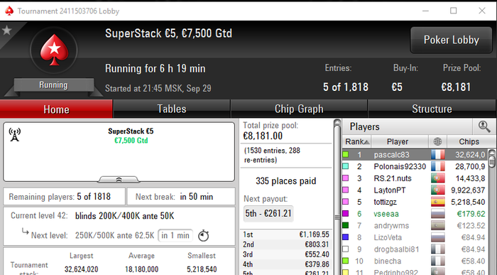The width and height of the screenshot is (497, 275).
Task: Click LaytonPT's flag icon
Action: coord(438,190)
